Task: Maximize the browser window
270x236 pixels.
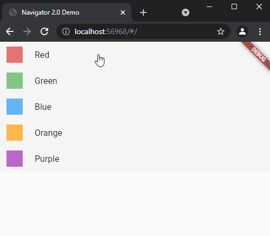Action: (x=234, y=6)
